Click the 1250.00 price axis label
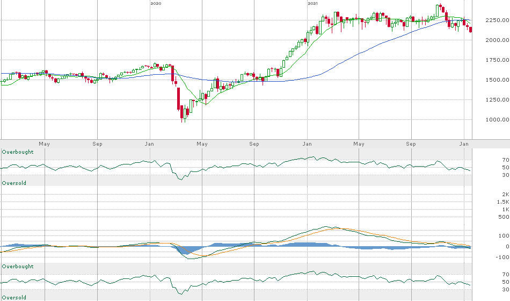 (497, 99)
